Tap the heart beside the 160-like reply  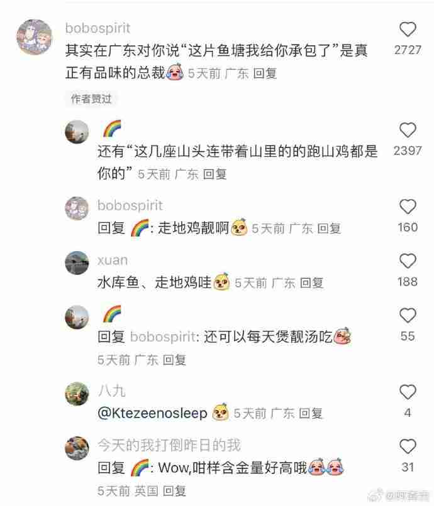pyautogui.click(x=408, y=207)
